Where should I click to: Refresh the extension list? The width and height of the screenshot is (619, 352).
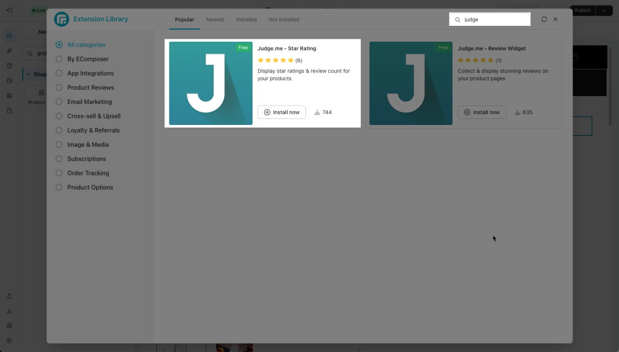click(x=544, y=19)
